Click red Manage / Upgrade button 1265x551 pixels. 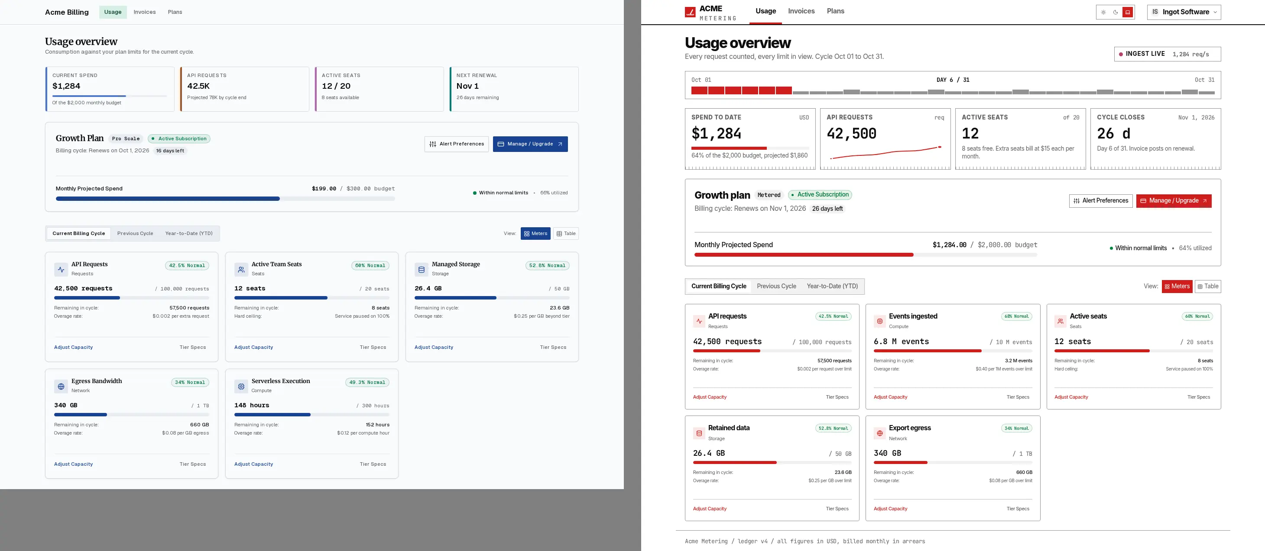click(1173, 201)
